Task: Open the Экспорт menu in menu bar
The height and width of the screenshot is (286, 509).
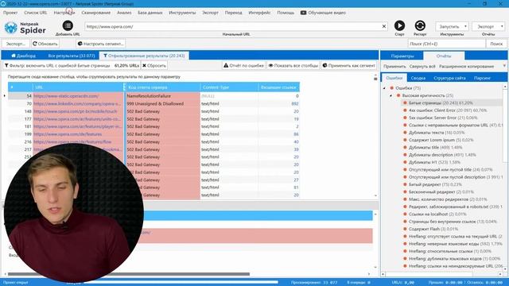Action: click(210, 13)
